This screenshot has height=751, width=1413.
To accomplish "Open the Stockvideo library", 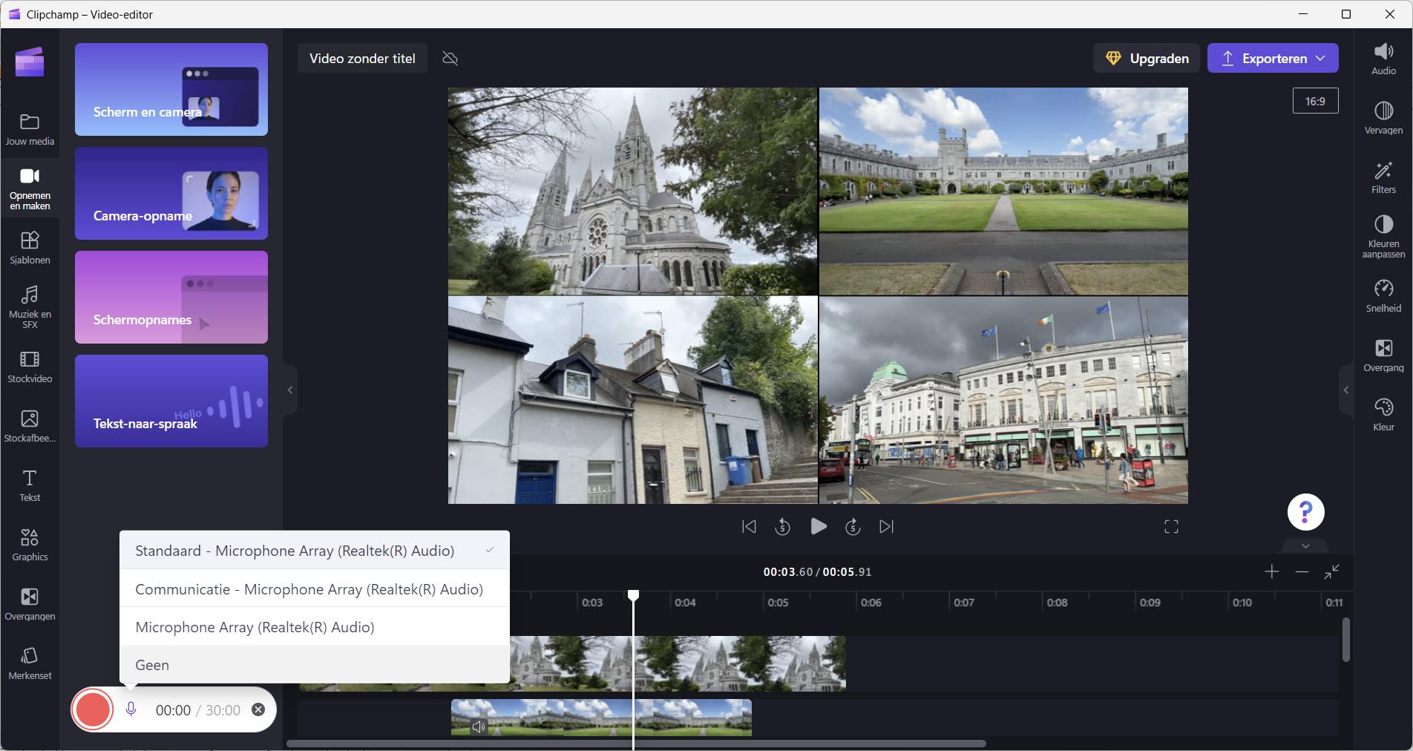I will coord(30,367).
